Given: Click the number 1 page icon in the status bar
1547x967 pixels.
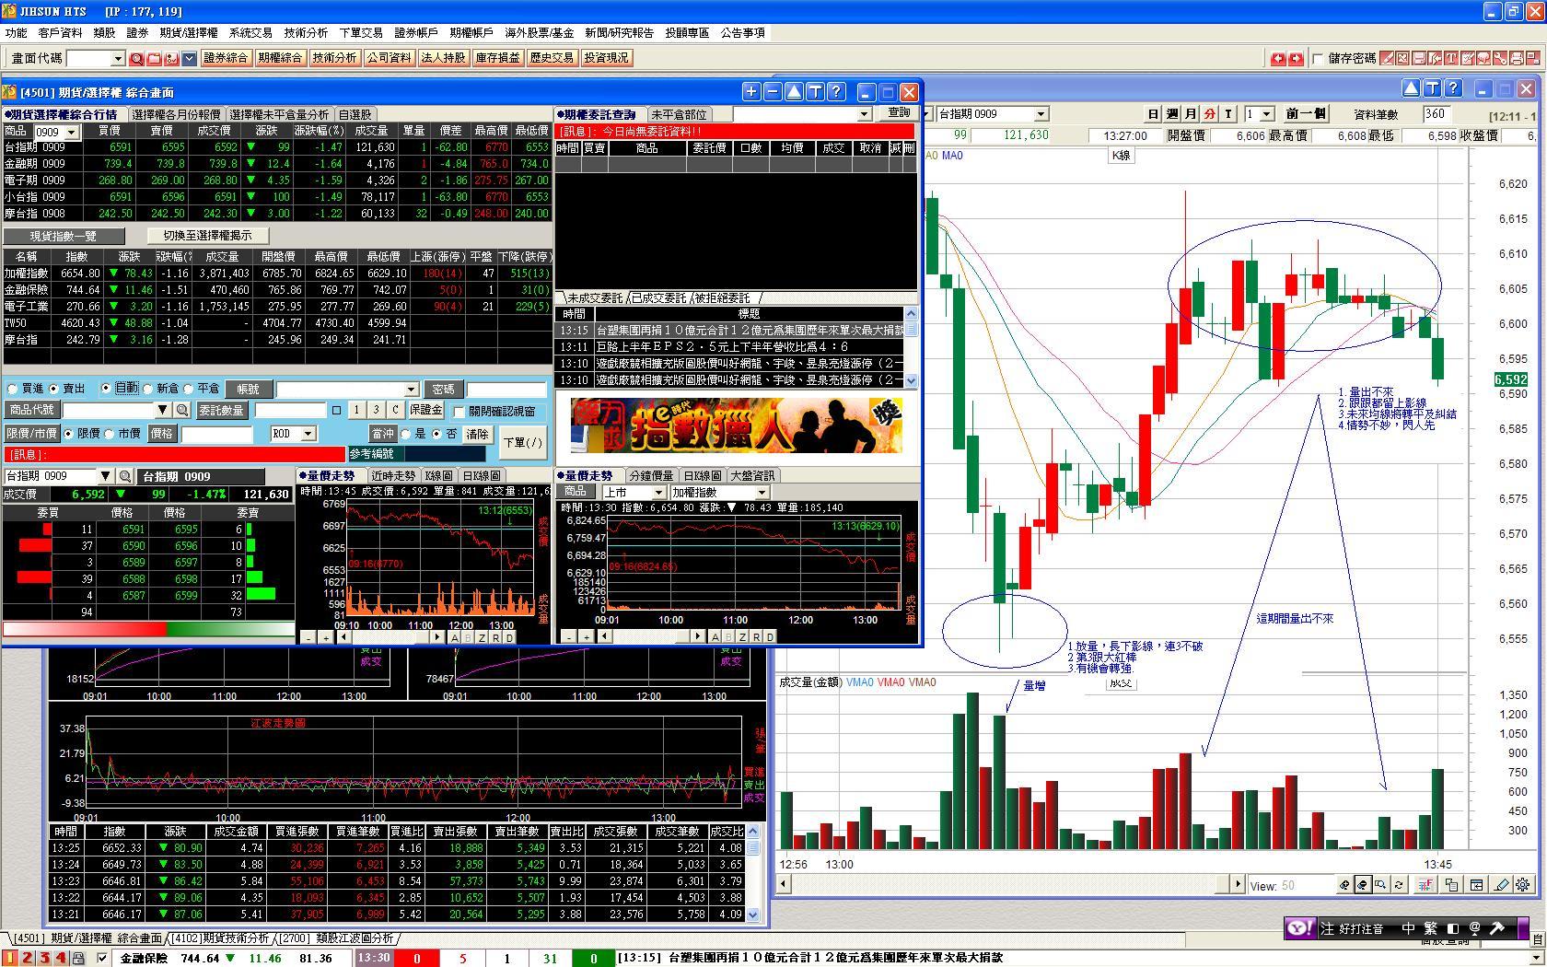Looking at the screenshot, I should pos(11,958).
